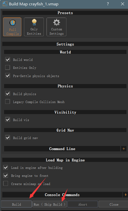This screenshot has width=128, height=211.
Task: Select the Full Compile preset
Action: tap(12, 27)
